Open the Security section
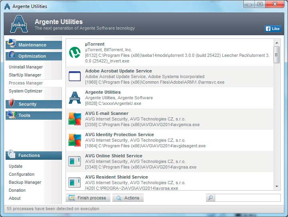288x217 pixels. (34, 104)
